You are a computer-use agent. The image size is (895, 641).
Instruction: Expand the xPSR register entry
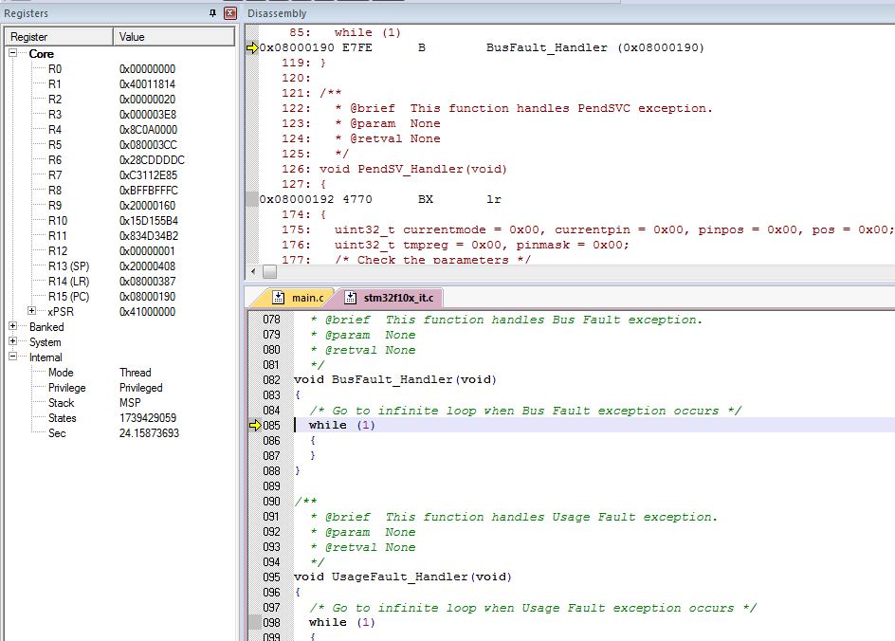click(x=30, y=312)
